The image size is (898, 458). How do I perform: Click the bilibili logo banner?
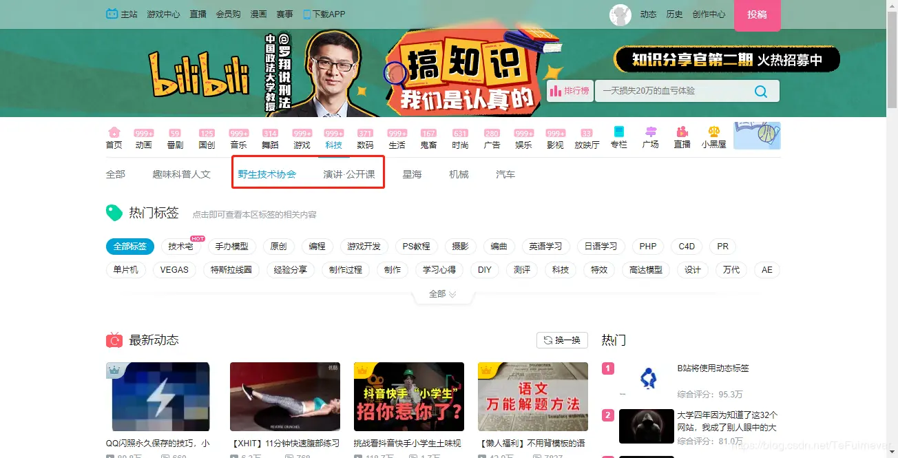click(200, 73)
